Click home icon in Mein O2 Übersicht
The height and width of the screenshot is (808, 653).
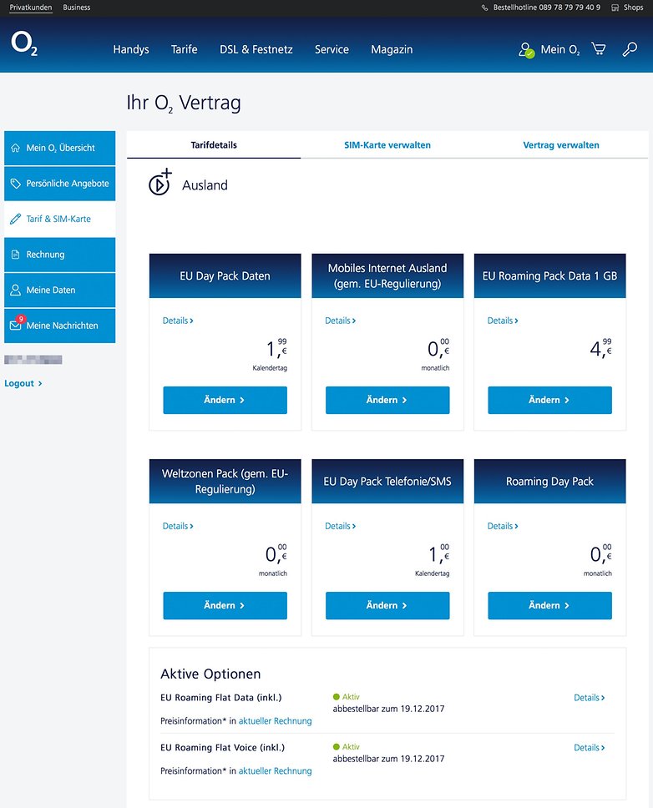tap(16, 148)
